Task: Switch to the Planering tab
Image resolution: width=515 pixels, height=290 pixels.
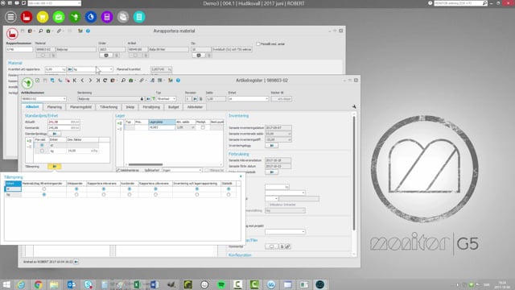Action: coord(55,107)
